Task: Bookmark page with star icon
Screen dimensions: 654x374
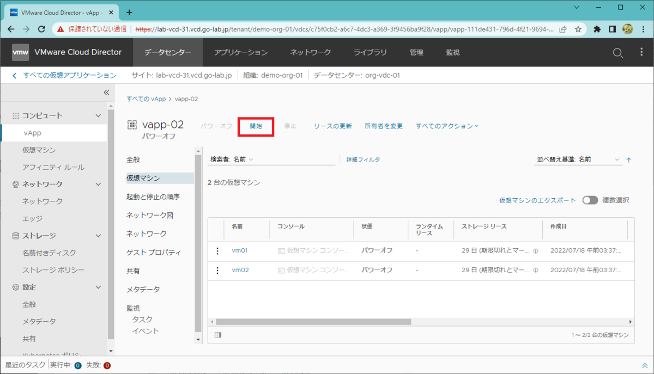Action: (578, 29)
